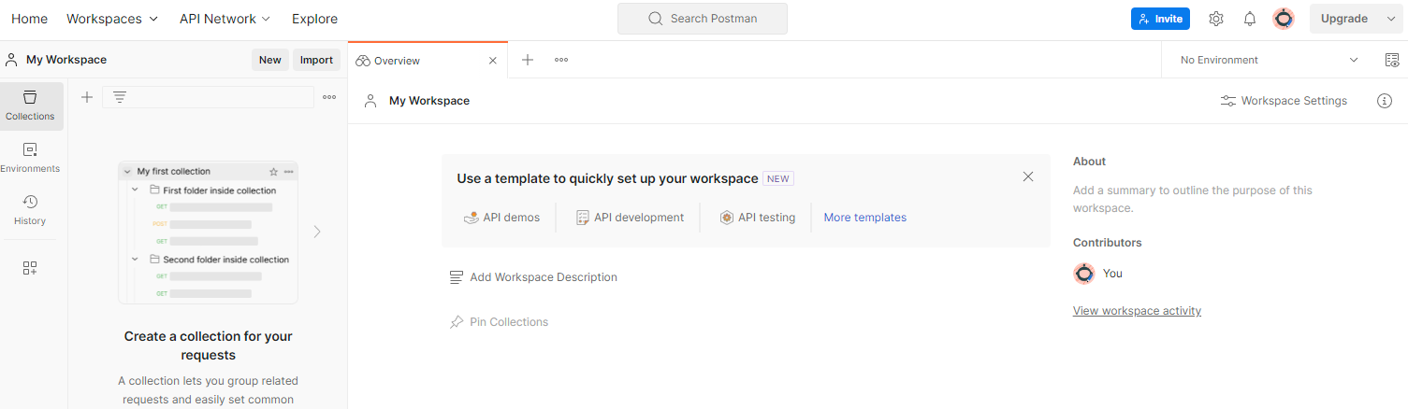Click the Search Postman field
The image size is (1408, 409).
703,19
